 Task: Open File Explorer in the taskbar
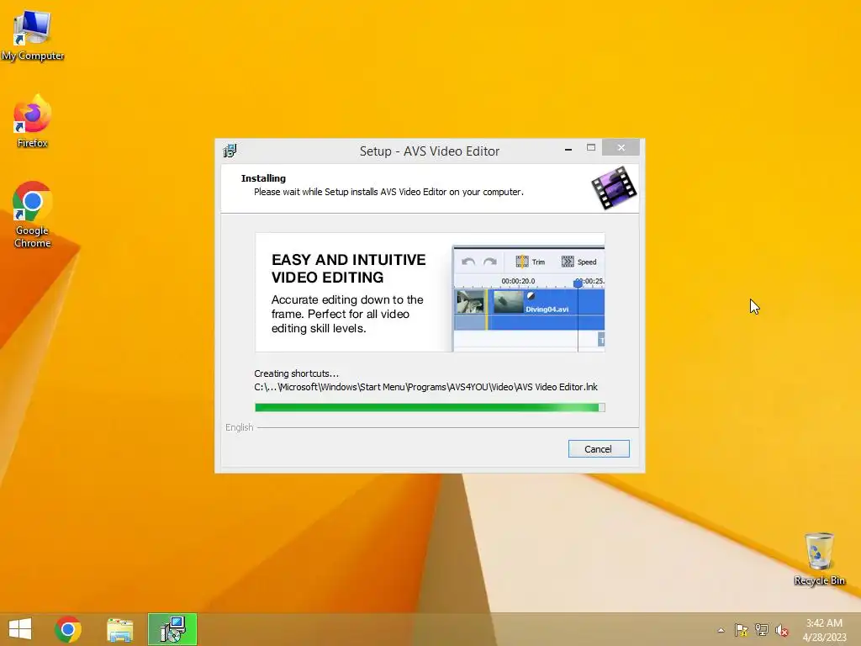coord(119,629)
